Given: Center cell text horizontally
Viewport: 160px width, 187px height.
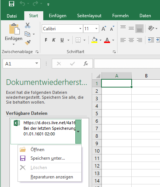Looking at the screenshot, I should [131, 40].
